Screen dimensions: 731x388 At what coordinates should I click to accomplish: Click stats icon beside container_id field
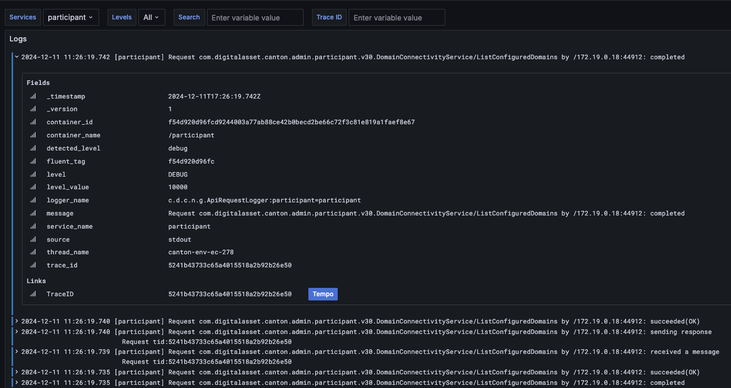click(33, 122)
